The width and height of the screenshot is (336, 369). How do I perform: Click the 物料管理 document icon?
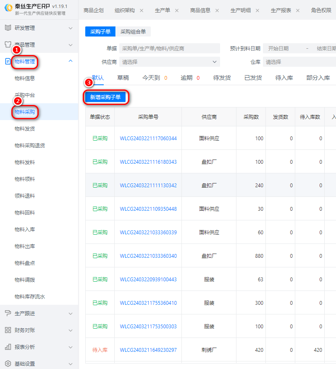click(8, 62)
